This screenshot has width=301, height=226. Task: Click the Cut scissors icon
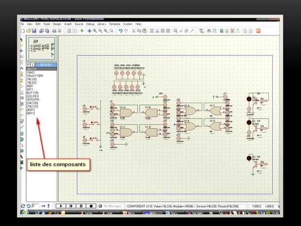(134, 31)
